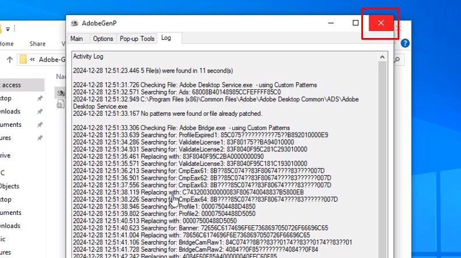Click the Activity Log scrollbar up arrow
Image resolution: width=461 pixels, height=258 pixels.
383,56
